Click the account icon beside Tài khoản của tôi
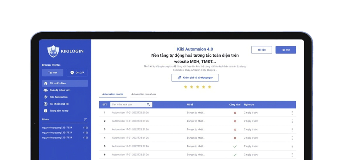This screenshot has height=160, width=340. [45, 104]
